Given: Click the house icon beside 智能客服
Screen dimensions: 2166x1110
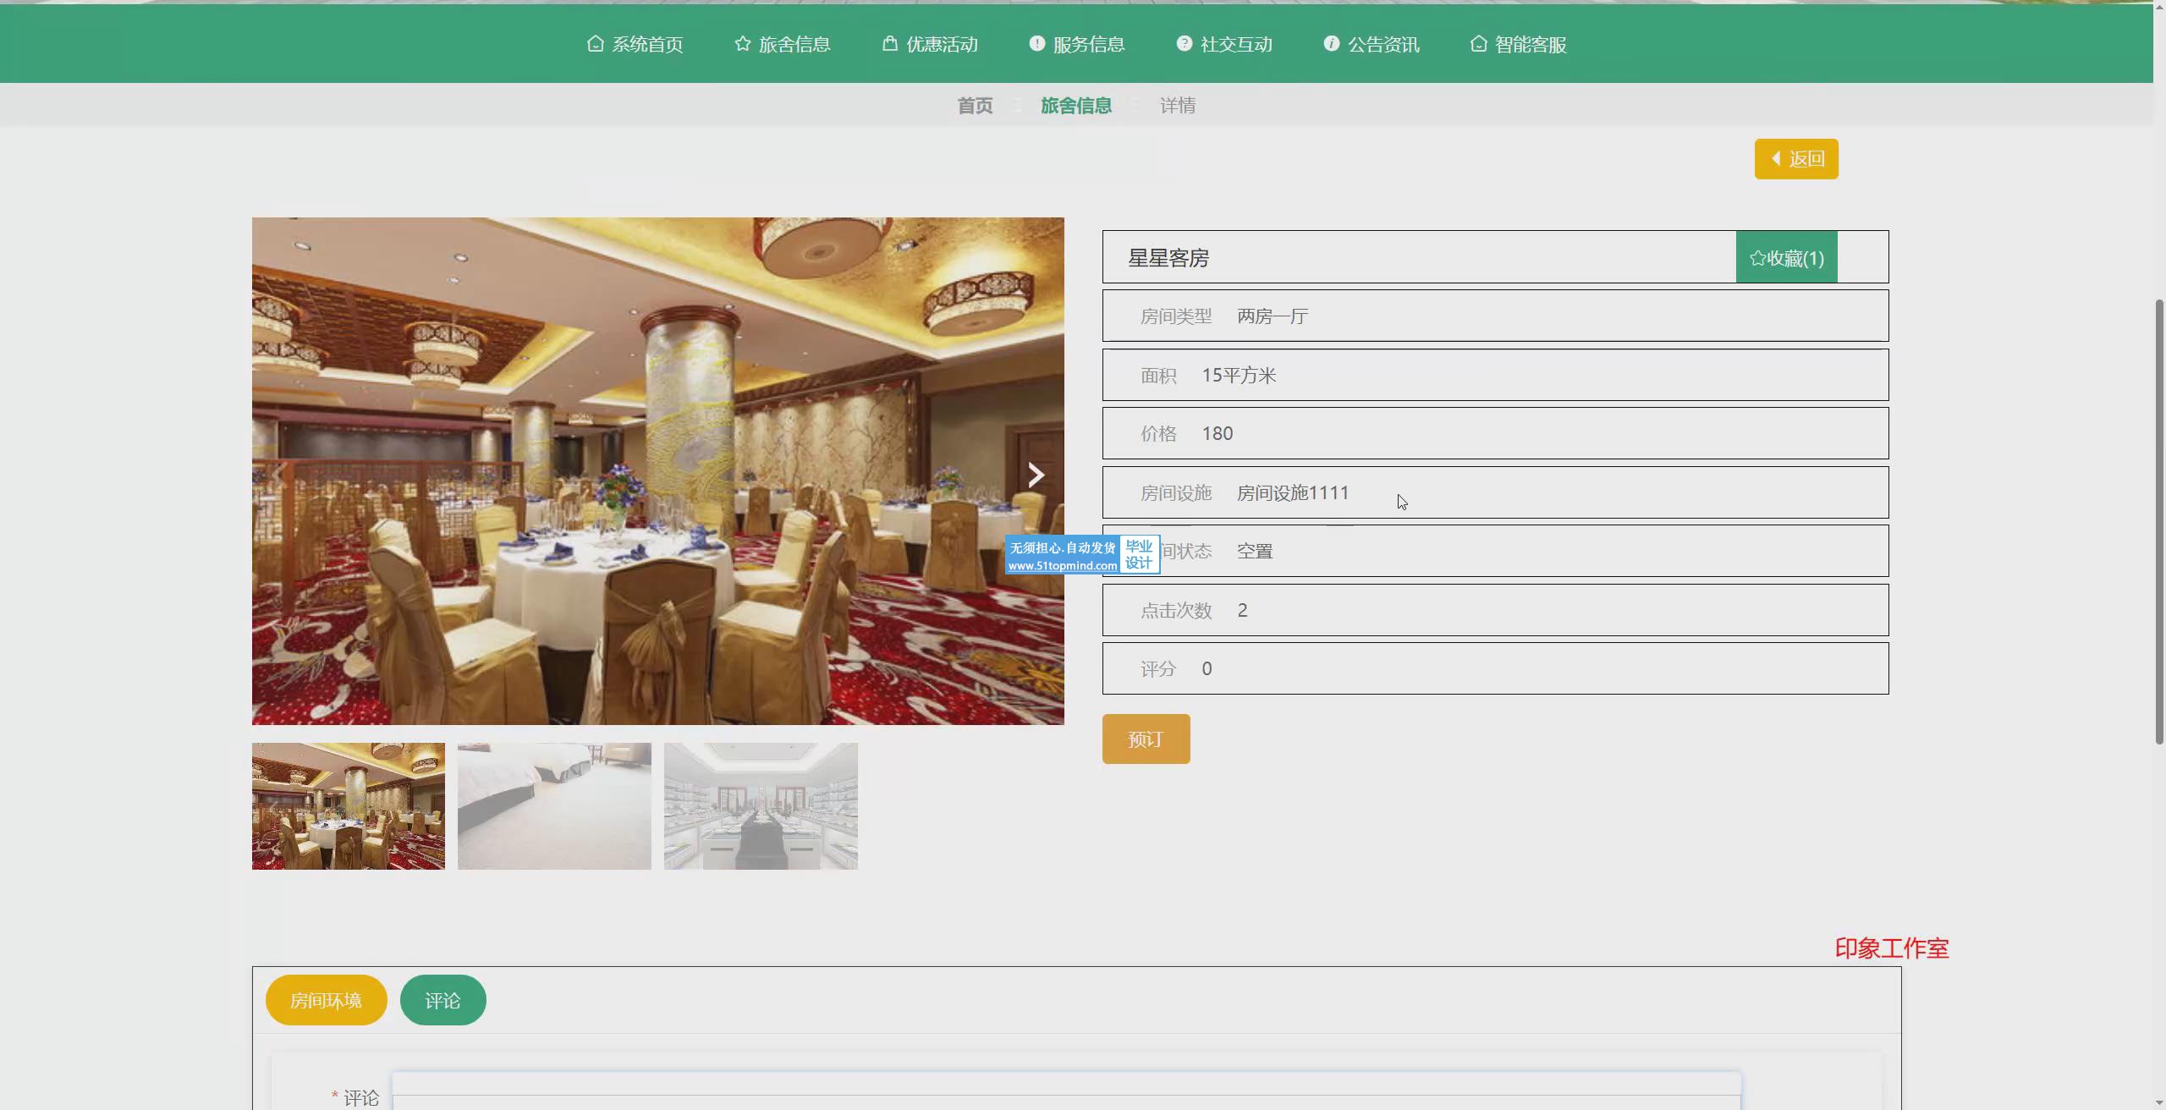Looking at the screenshot, I should 1478,43.
